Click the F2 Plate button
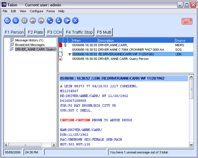The image size is (198, 158). coord(35,32)
